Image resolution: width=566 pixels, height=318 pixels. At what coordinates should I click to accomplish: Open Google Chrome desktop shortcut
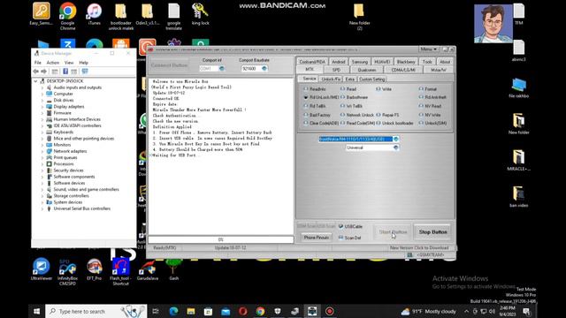coord(67,16)
